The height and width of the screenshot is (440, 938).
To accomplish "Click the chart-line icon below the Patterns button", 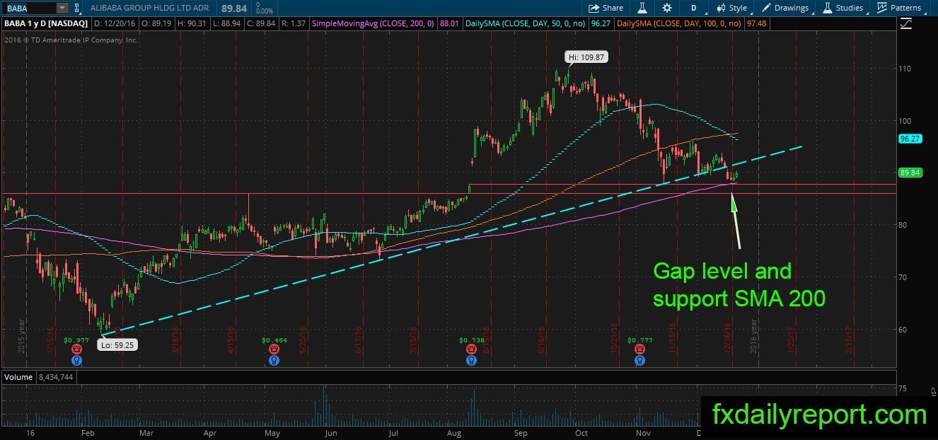I will [906, 23].
